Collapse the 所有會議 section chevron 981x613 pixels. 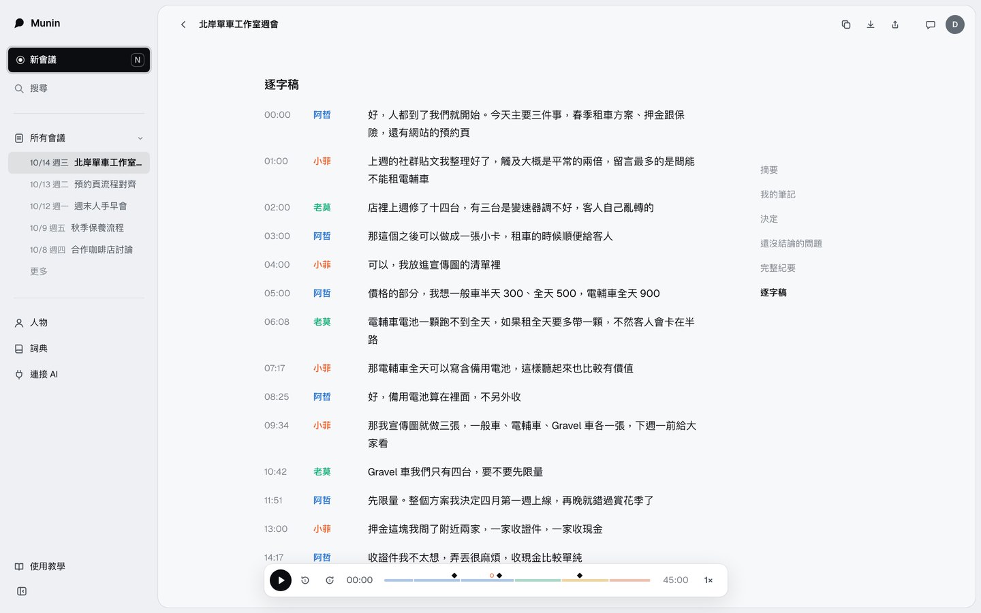140,138
